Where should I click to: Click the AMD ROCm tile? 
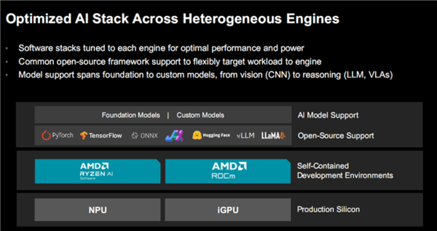[x=228, y=171]
